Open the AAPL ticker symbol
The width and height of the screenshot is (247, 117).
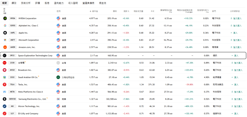pos(13,33)
